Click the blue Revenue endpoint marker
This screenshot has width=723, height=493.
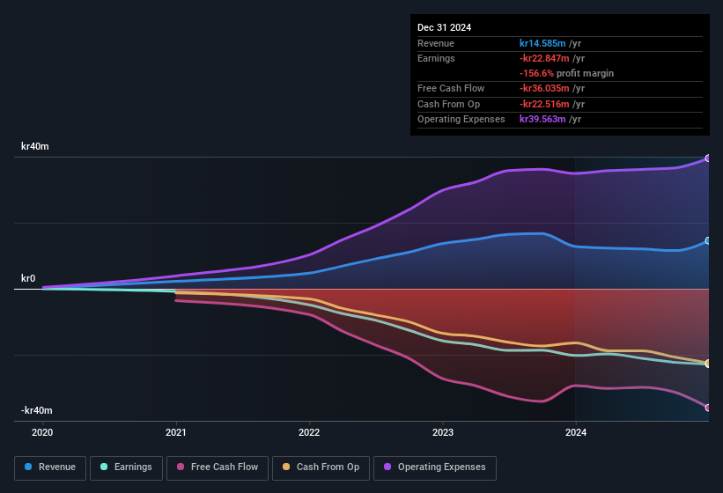tap(708, 240)
